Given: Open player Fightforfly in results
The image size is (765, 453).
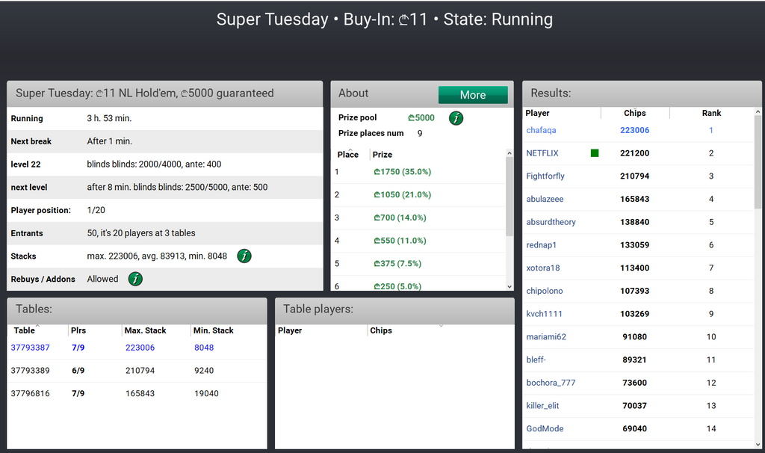Looking at the screenshot, I should [545, 176].
